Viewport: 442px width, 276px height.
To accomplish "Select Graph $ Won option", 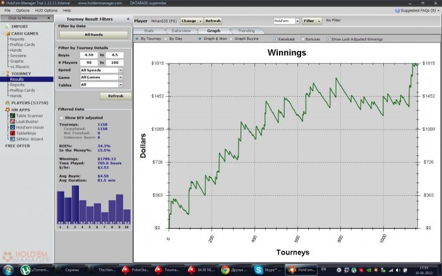I will pos(200,39).
